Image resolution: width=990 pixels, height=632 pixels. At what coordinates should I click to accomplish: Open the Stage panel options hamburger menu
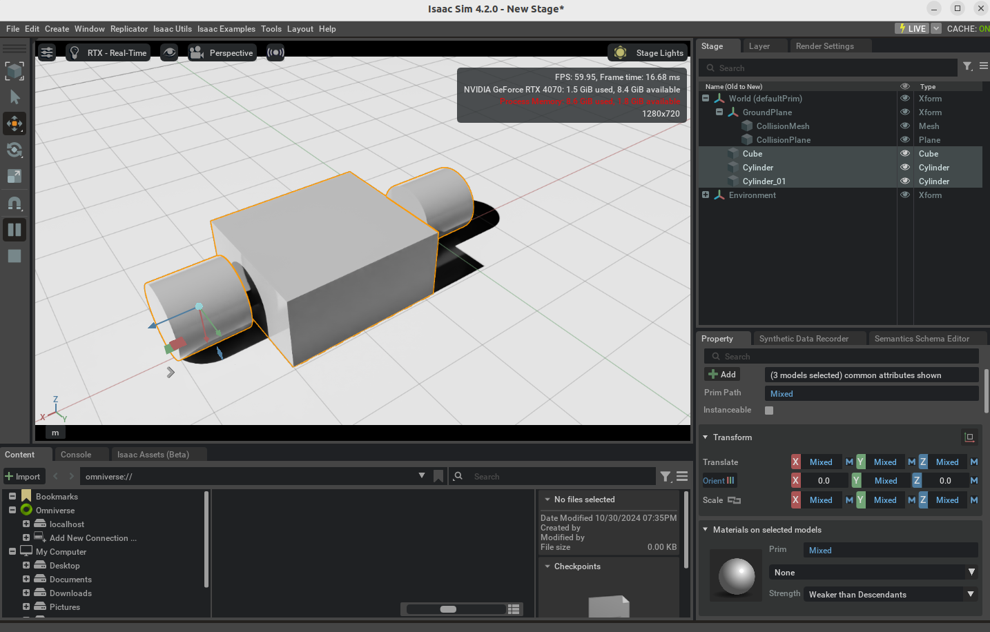(x=984, y=66)
